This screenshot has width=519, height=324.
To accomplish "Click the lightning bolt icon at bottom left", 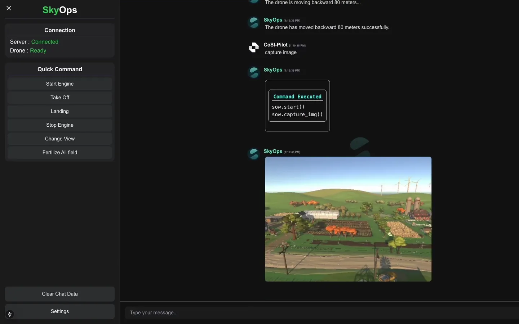I will [10, 314].
